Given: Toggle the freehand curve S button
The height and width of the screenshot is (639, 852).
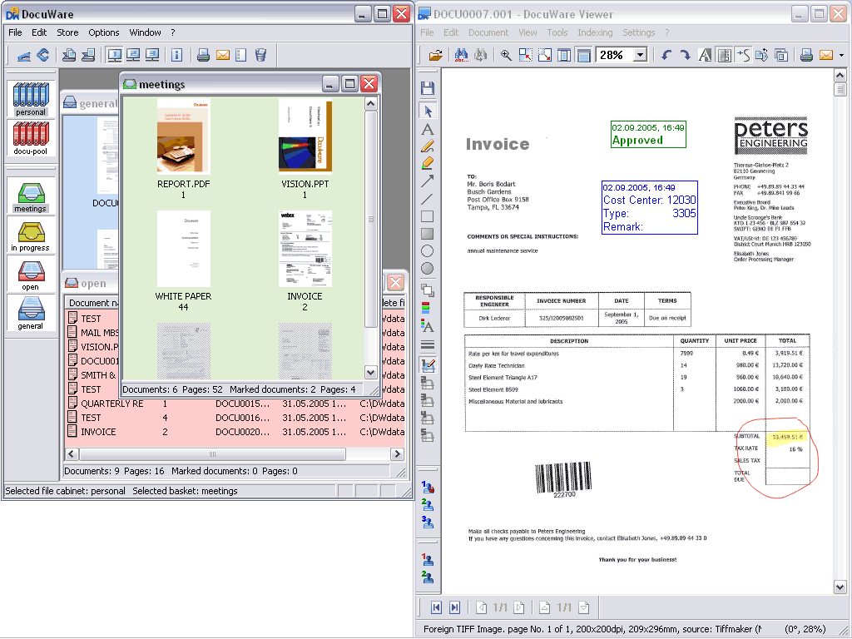Looking at the screenshot, I should [743, 55].
